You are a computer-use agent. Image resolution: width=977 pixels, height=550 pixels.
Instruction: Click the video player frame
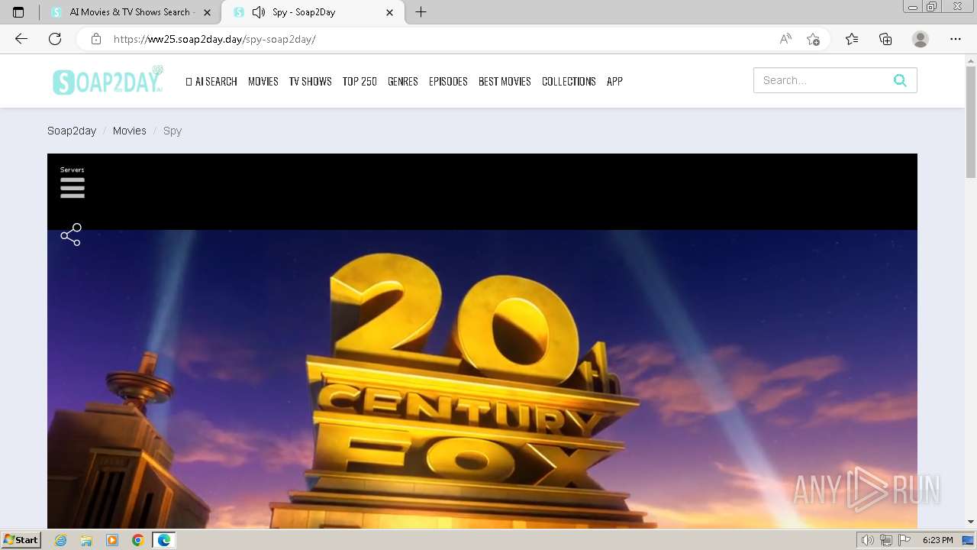[x=482, y=341]
